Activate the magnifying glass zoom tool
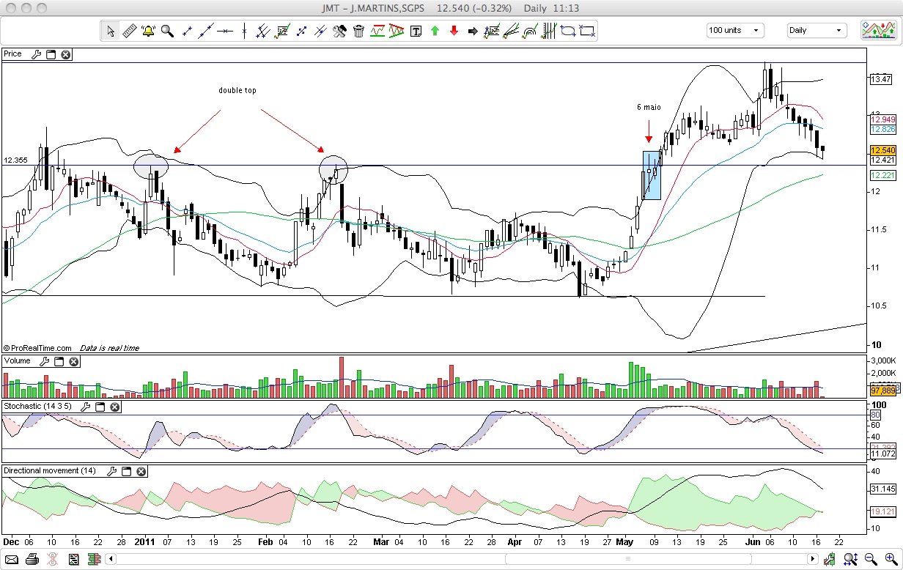The image size is (903, 570). pos(167,31)
